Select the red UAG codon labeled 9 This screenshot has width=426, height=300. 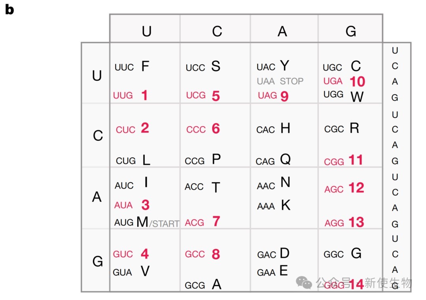coord(273,96)
